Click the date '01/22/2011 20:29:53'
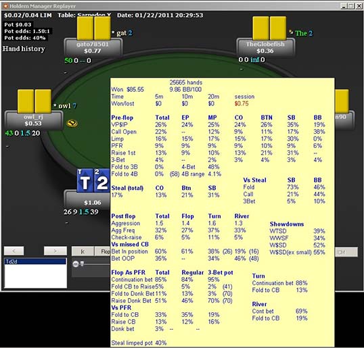 [x=169, y=16]
